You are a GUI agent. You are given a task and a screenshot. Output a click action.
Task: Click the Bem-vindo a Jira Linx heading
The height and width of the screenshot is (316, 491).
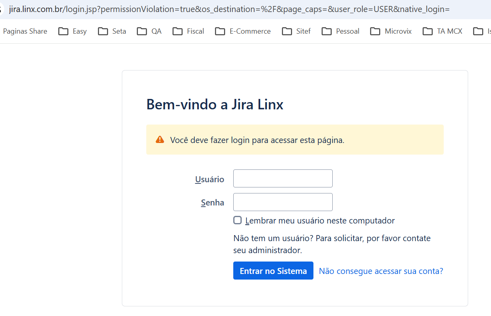215,105
